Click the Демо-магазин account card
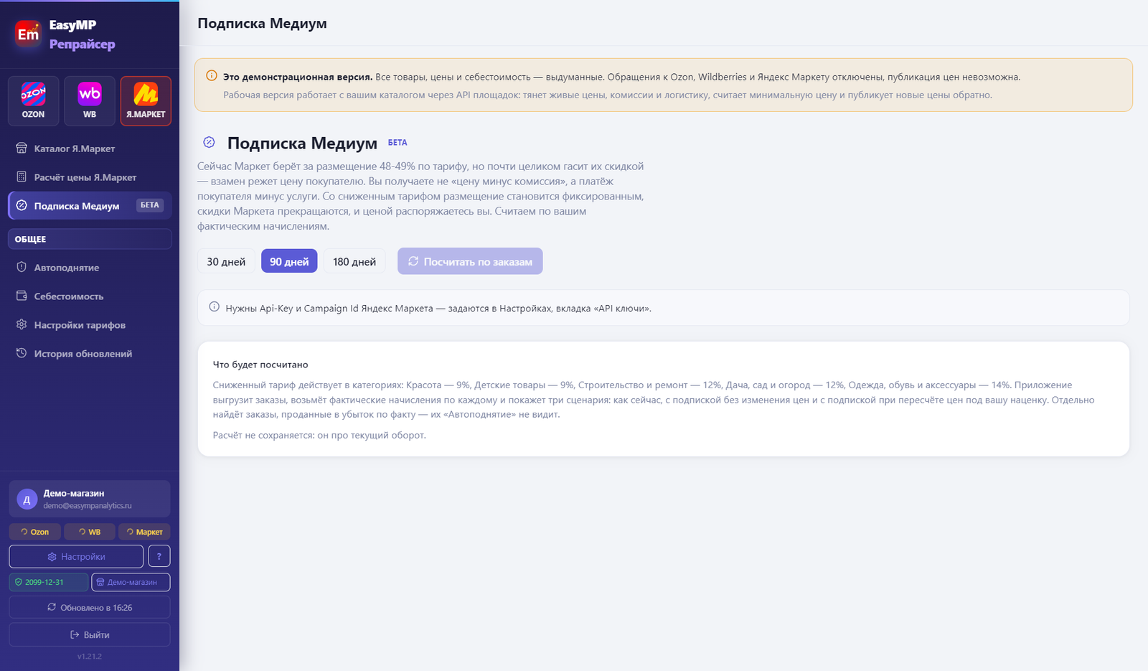This screenshot has width=1148, height=671. (x=90, y=499)
